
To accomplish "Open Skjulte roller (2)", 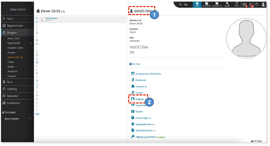I will click(x=15, y=57).
